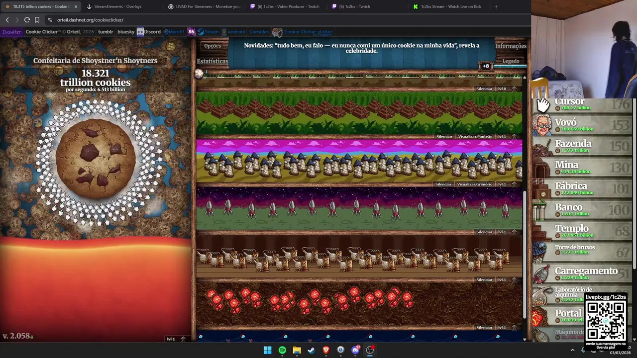Switch to the StreamElements - Overlays tab
The height and width of the screenshot is (358, 637).
(117, 6)
